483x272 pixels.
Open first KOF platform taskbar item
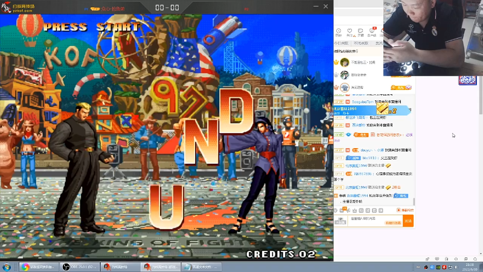point(120,267)
